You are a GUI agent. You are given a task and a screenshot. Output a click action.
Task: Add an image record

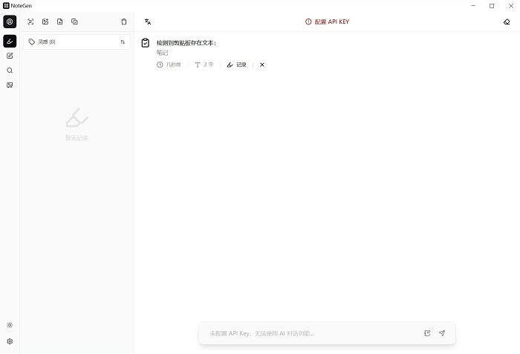pos(45,22)
